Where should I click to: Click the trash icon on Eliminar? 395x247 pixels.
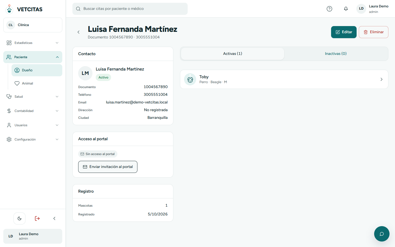tap(366, 32)
